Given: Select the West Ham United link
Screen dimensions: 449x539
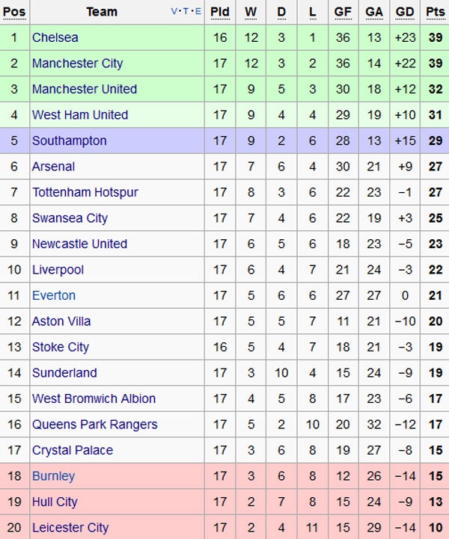Looking at the screenshot, I should coord(79,115).
